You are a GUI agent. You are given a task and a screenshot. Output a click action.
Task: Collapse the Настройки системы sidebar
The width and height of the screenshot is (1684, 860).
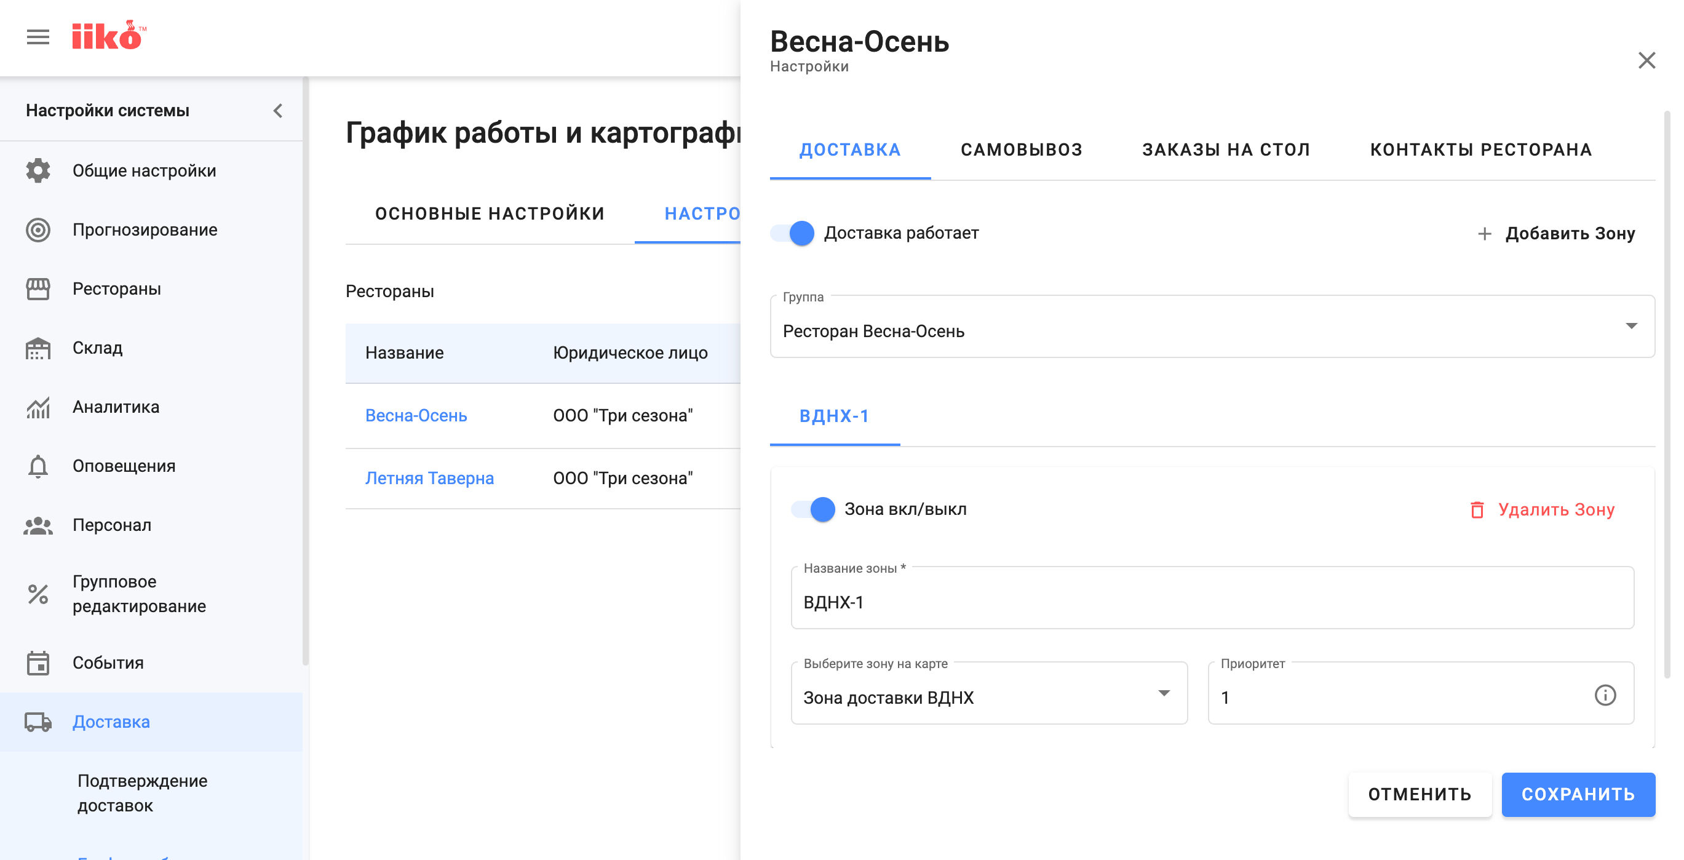point(278,111)
